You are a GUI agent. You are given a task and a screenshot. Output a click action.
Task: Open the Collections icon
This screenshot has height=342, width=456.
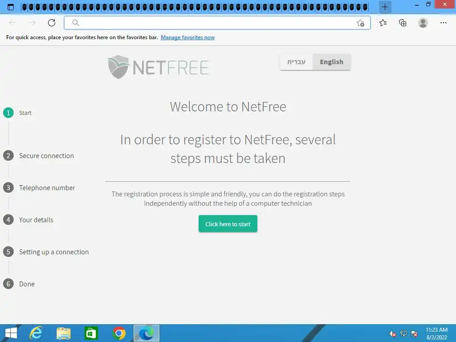(x=403, y=23)
